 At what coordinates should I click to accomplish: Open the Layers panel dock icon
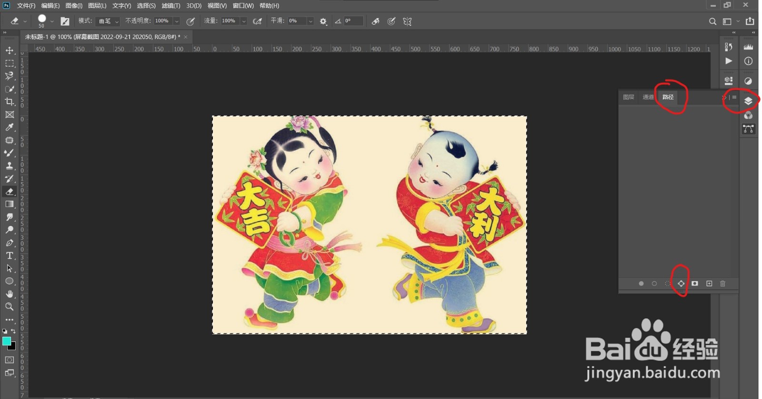[748, 101]
